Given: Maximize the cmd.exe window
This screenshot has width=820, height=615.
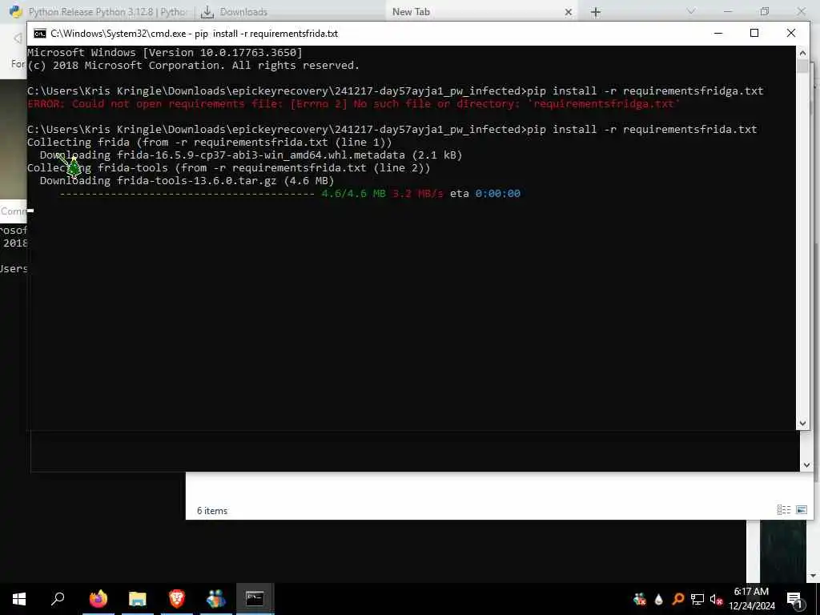Looking at the screenshot, I should (x=754, y=33).
